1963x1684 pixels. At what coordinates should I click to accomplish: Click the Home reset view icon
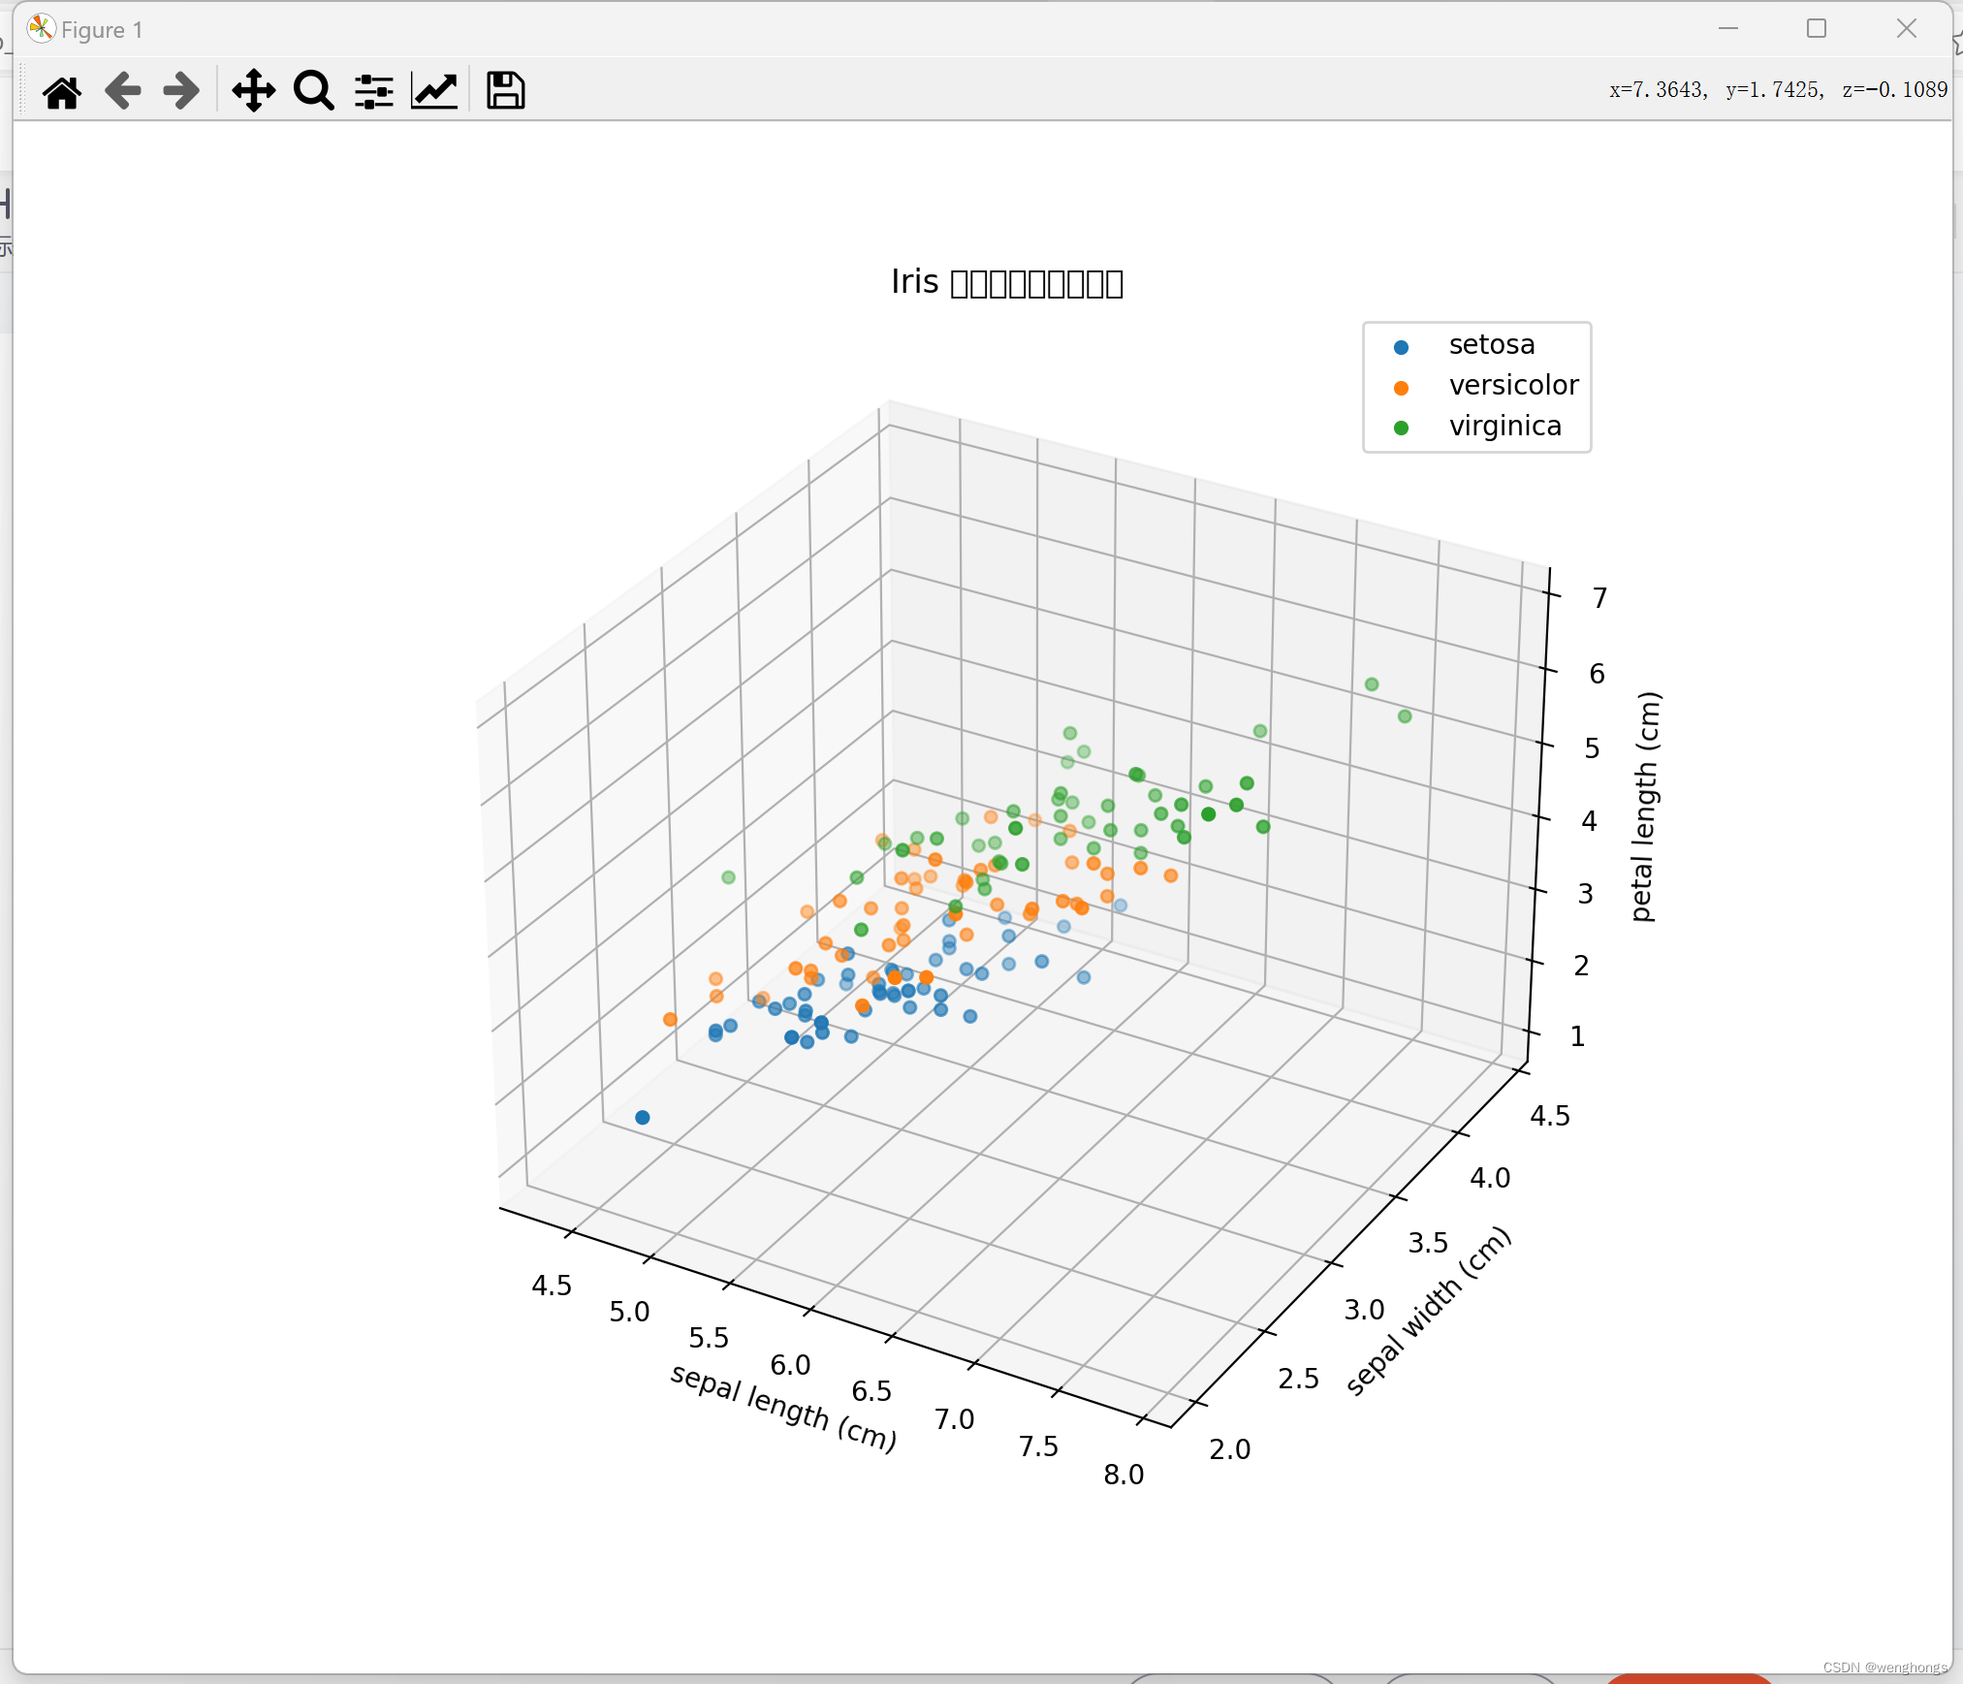point(62,91)
